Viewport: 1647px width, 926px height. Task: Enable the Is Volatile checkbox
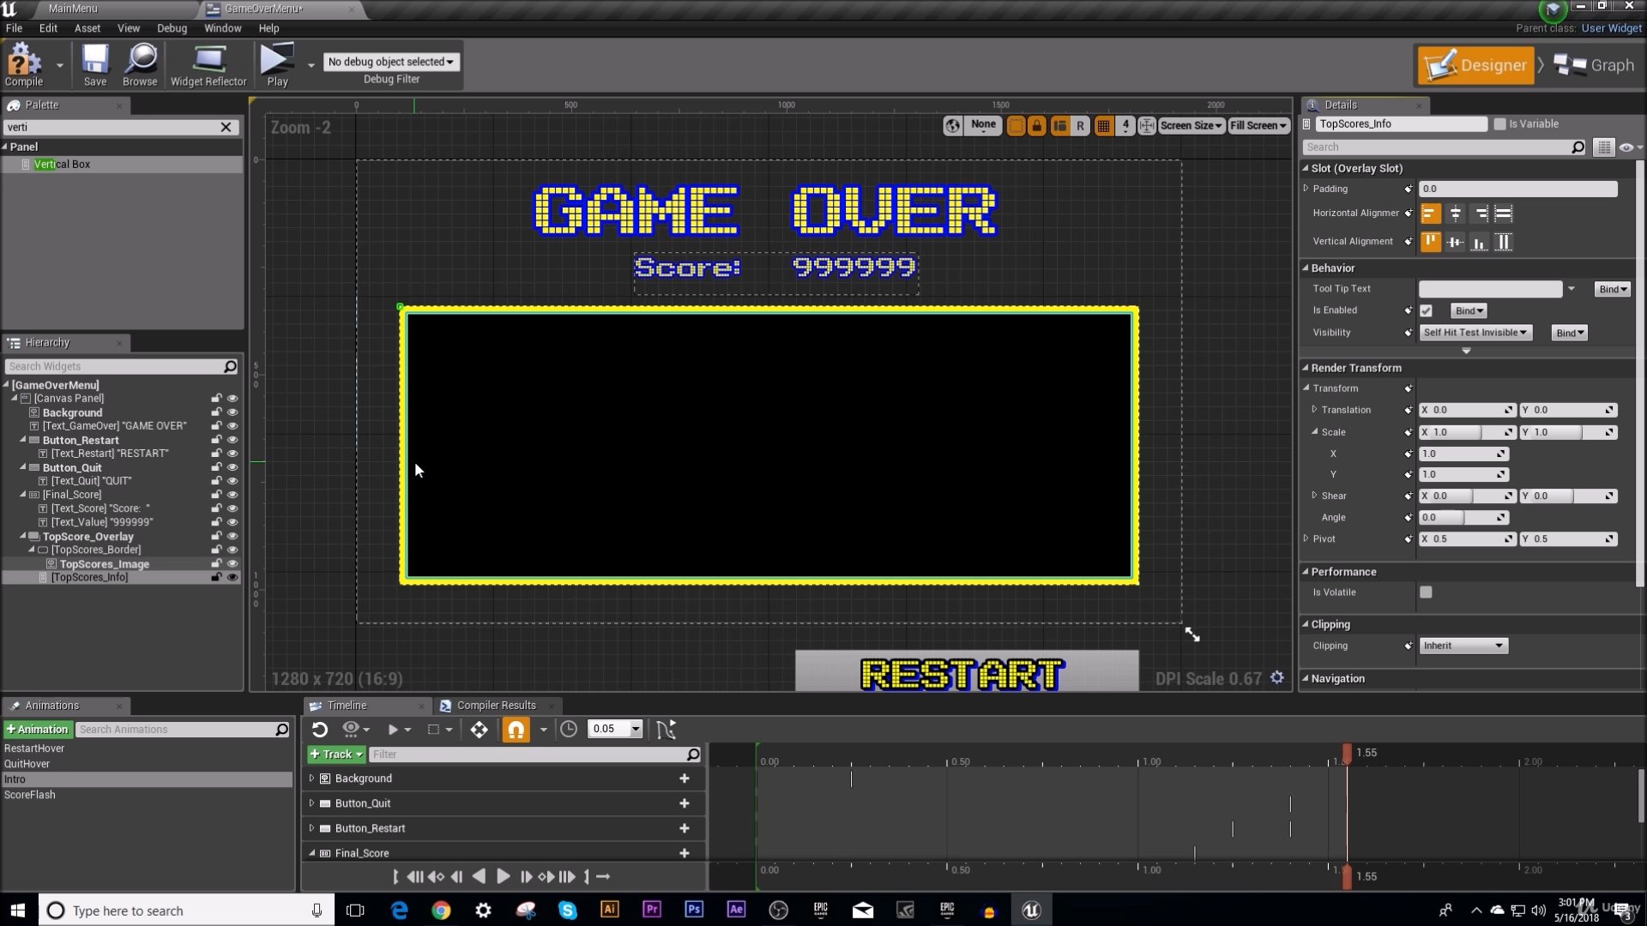[1426, 592]
